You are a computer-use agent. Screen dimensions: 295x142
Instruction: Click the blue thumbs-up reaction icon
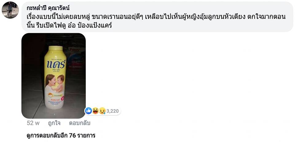[88, 111]
